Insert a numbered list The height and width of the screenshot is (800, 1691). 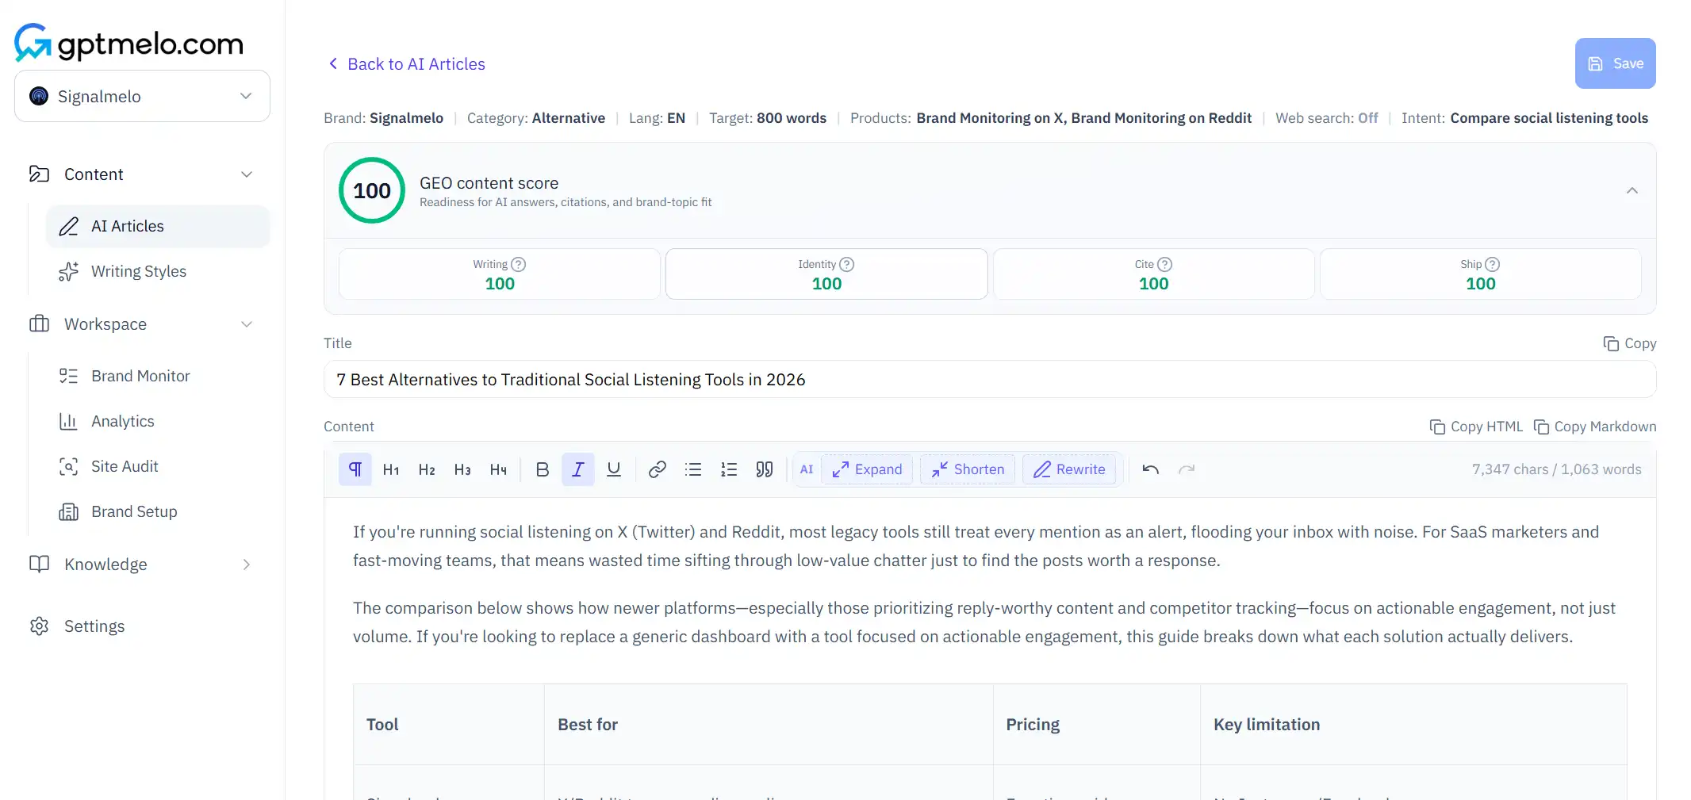(x=729, y=469)
